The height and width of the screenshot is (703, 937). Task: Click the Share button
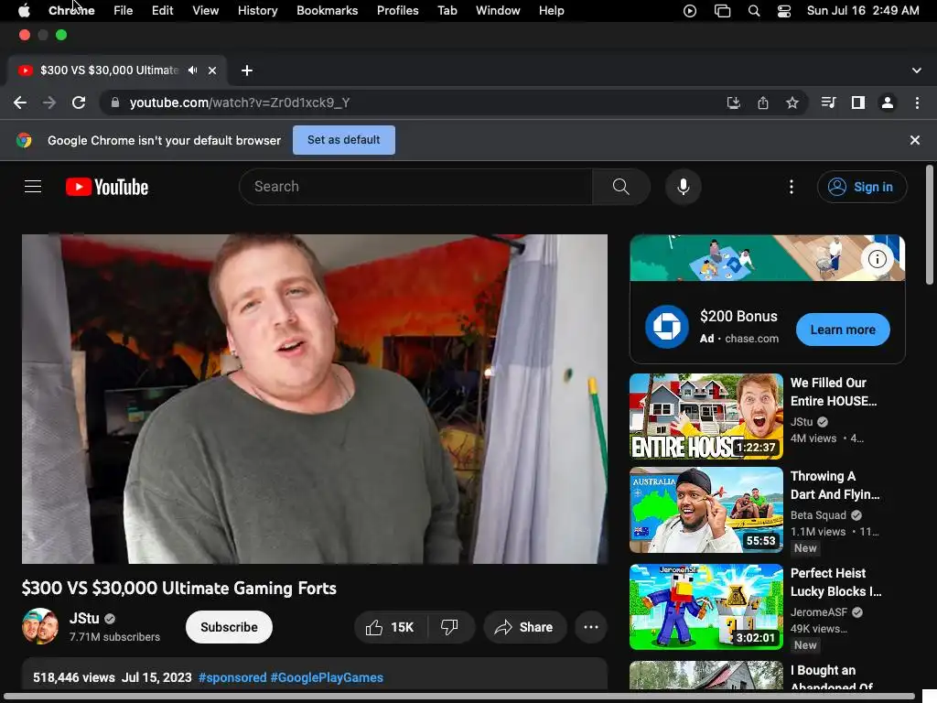(x=524, y=627)
